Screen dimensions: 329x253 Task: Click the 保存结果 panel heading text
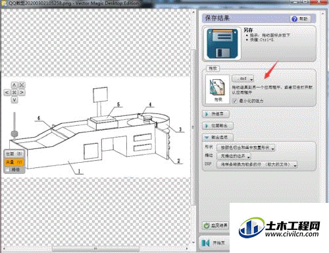pos(217,18)
